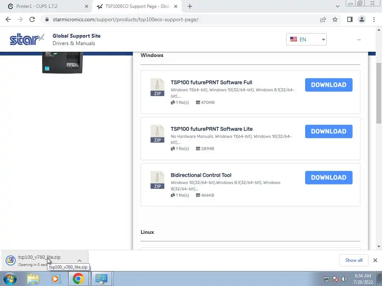Viewport: 382px width, 286px height.
Task: Open the Chrome side panel
Action: (x=350, y=19)
